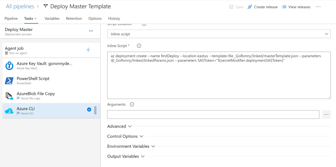Add a task with the Agent job plus
Image resolution: width=336 pixels, height=167 pixels.
pyautogui.click(x=88, y=50)
